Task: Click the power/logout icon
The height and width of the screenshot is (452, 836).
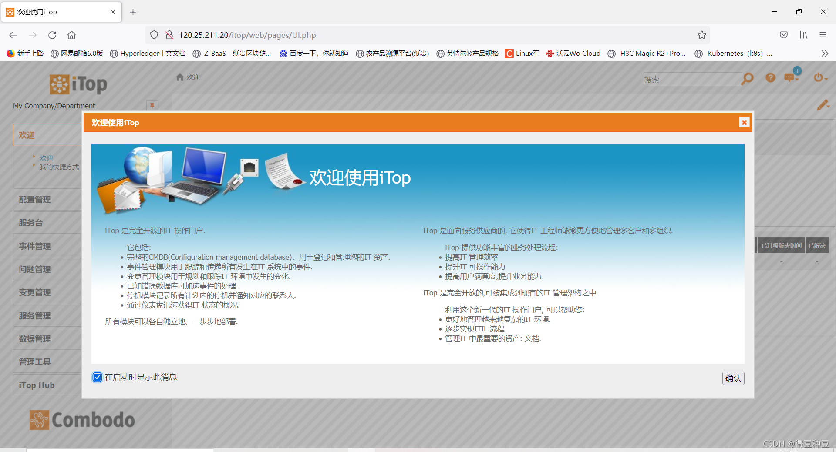Action: coord(819,77)
